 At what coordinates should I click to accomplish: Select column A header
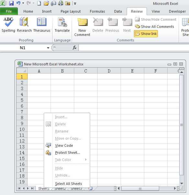point(39,71)
